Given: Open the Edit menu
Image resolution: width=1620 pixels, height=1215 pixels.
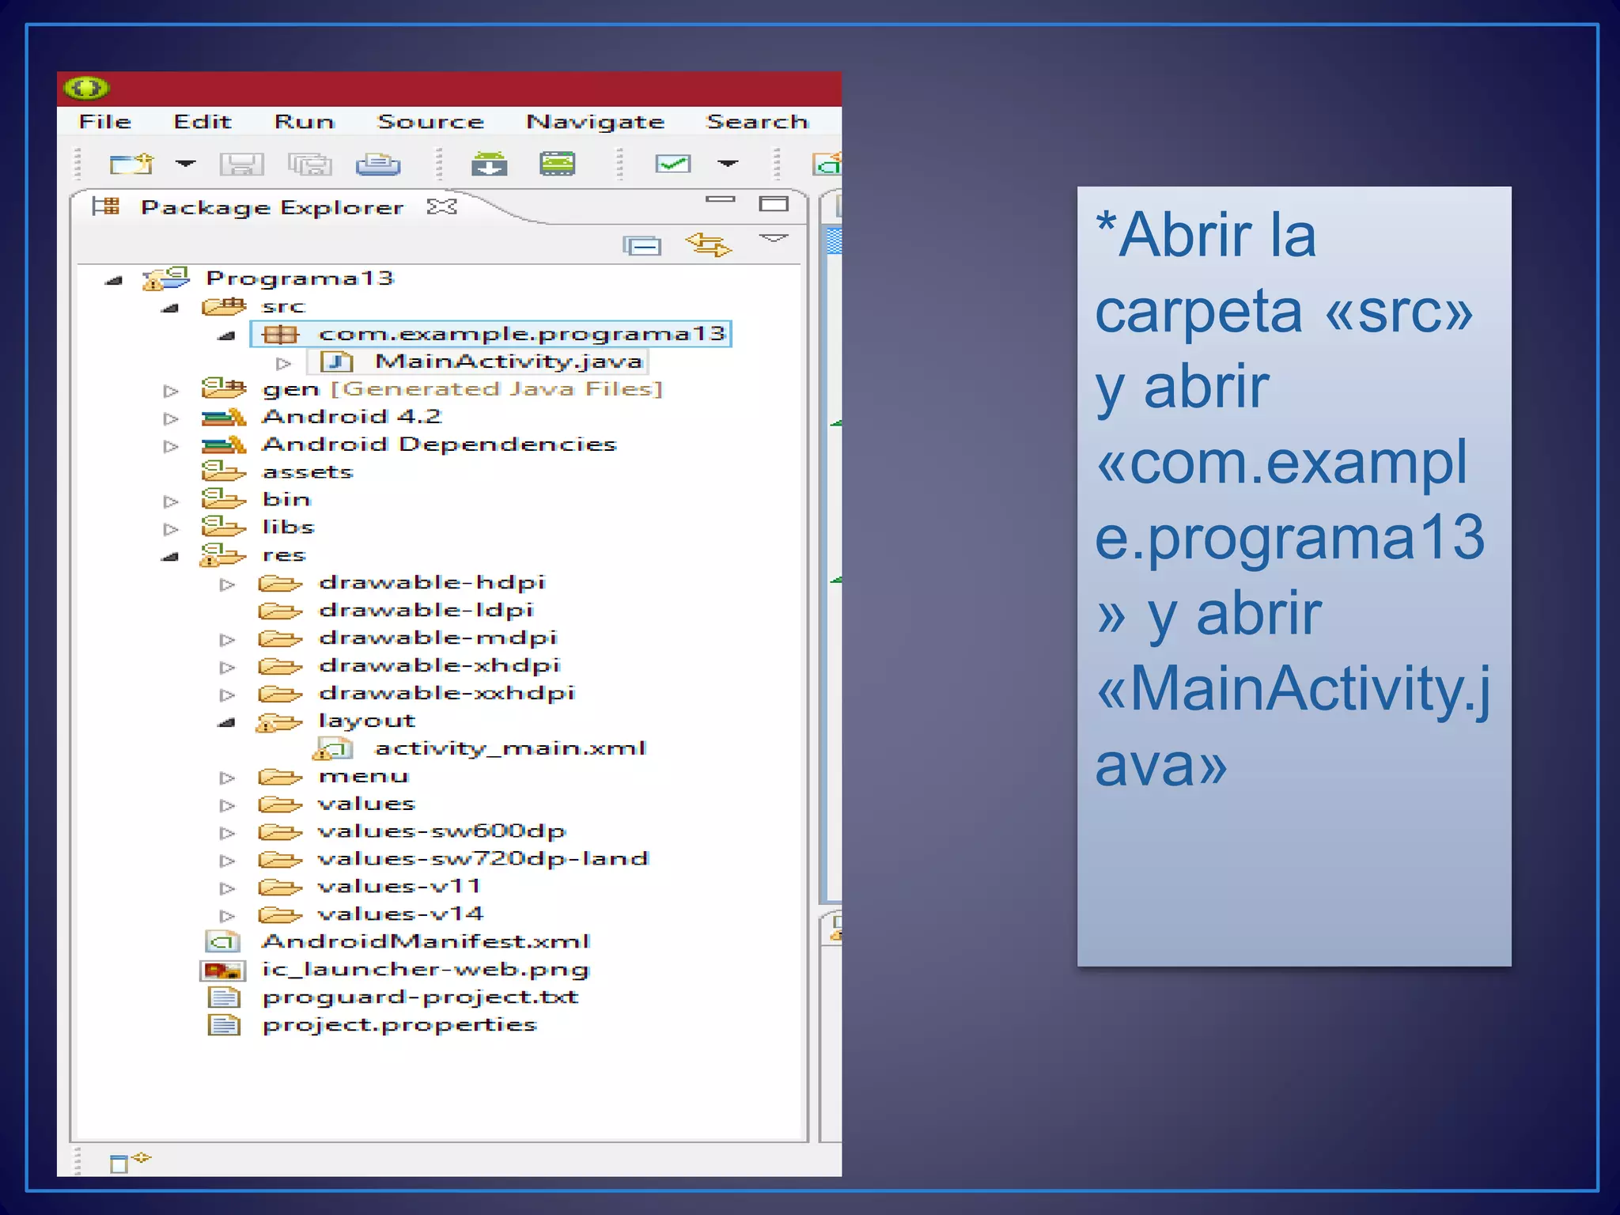Looking at the screenshot, I should (x=202, y=122).
